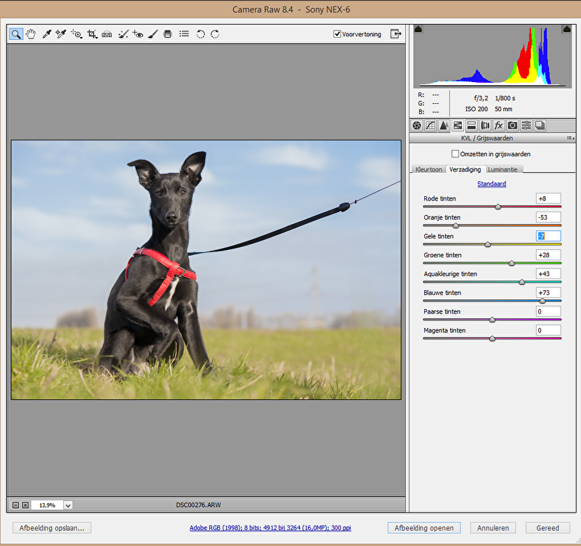Open the KVL / Grijswaarden panel menu

(570, 138)
